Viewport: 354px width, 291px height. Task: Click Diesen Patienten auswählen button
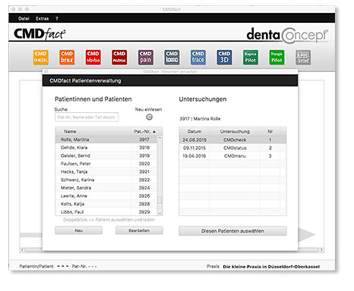232,231
